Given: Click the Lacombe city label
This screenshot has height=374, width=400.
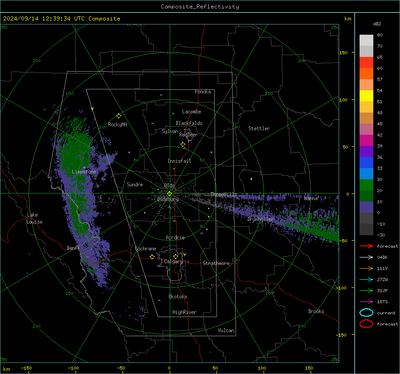Looking at the screenshot, I should 192,112.
